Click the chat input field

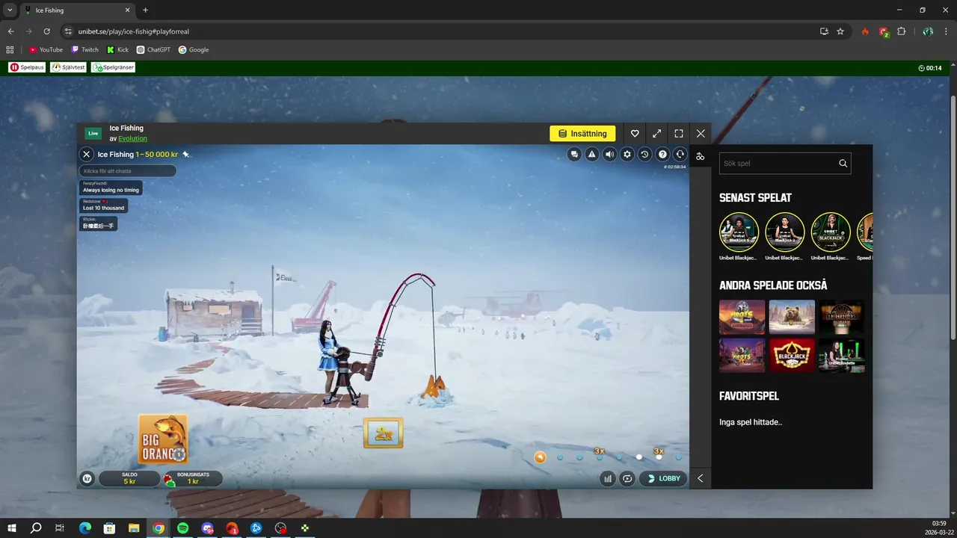pyautogui.click(x=128, y=171)
